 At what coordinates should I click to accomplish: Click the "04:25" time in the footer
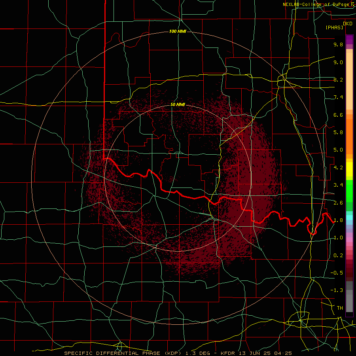[x=283, y=353]
